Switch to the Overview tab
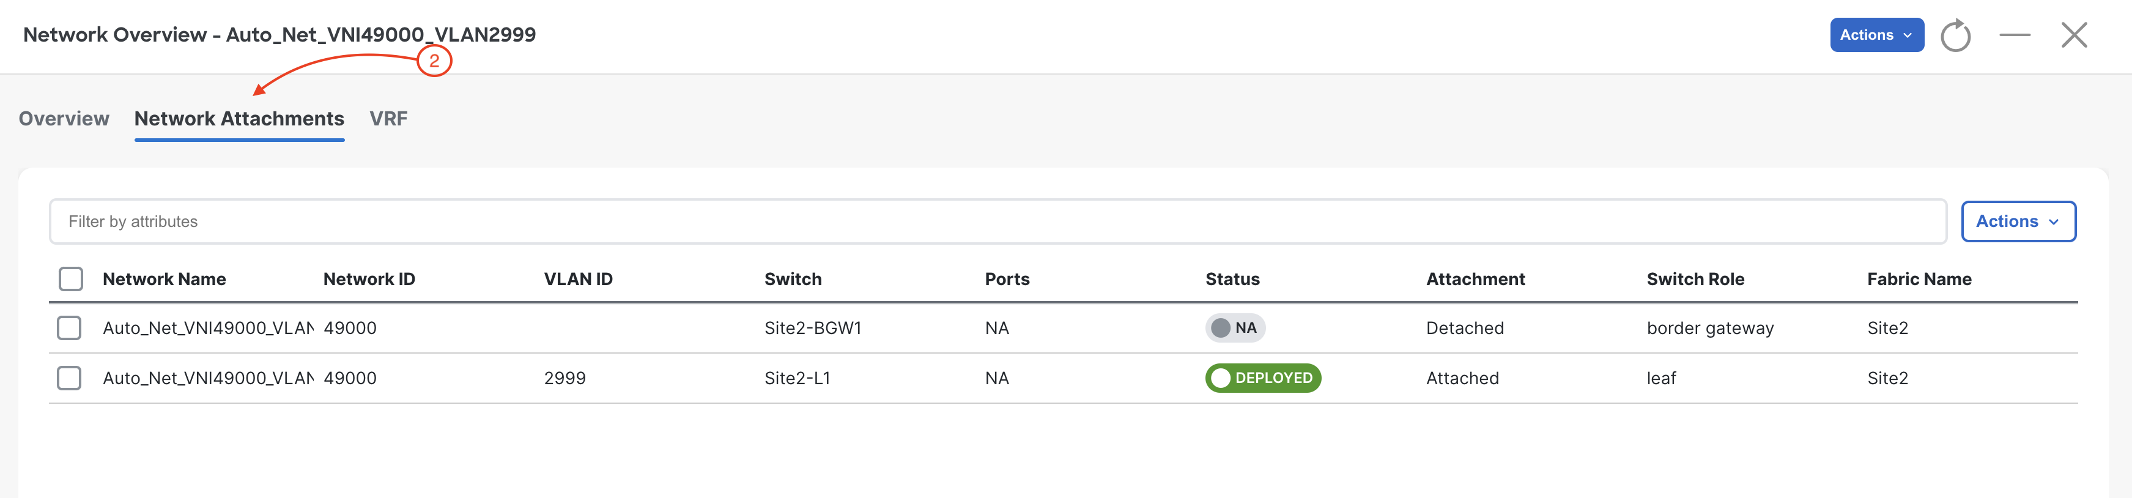 [64, 118]
